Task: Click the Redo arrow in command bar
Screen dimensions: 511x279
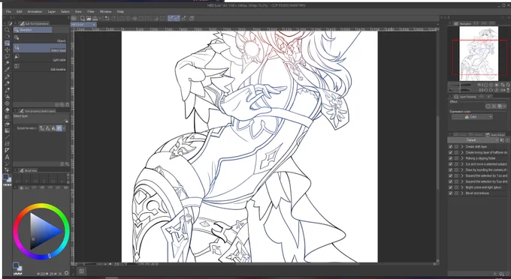Action: coord(113,18)
